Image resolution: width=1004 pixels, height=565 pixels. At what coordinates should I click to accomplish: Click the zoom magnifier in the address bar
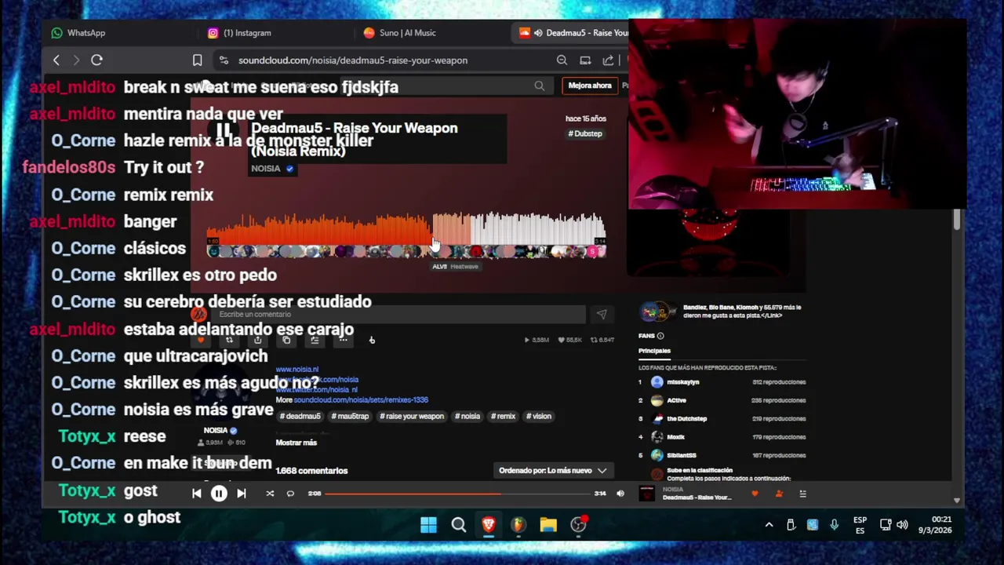pos(562,60)
